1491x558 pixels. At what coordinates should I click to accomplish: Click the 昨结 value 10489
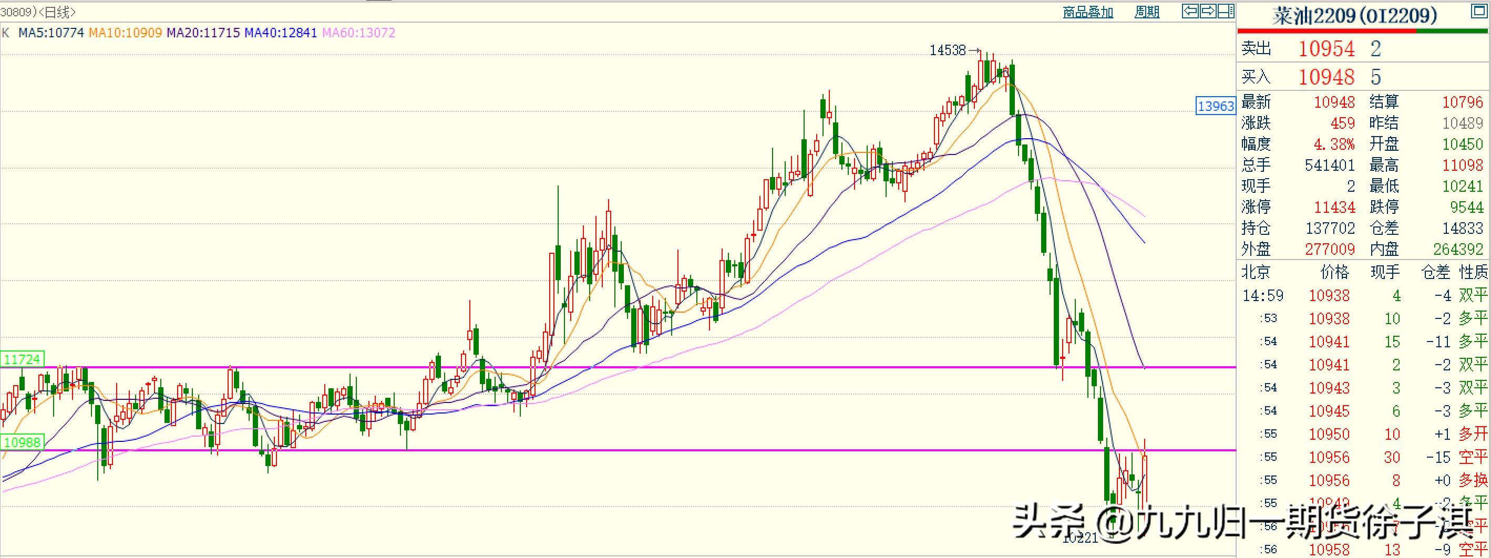pyautogui.click(x=1462, y=123)
